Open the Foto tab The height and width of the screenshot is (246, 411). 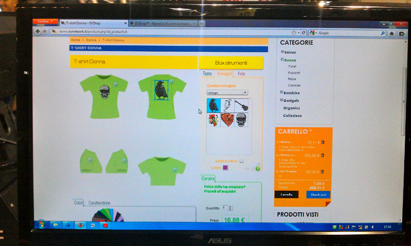click(242, 74)
